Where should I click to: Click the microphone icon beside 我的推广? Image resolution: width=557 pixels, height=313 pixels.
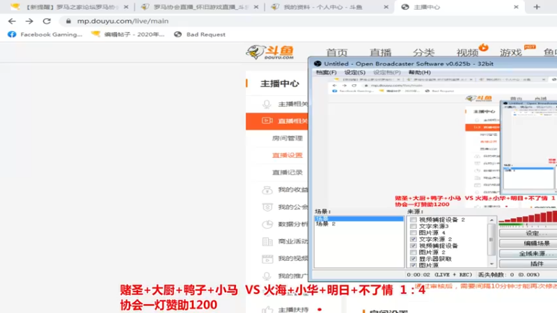click(x=267, y=275)
